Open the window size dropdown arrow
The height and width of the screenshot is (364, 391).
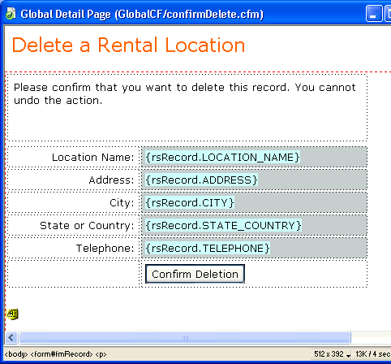tap(348, 355)
